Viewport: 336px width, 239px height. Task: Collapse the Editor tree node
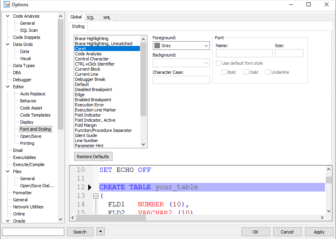point(8,87)
